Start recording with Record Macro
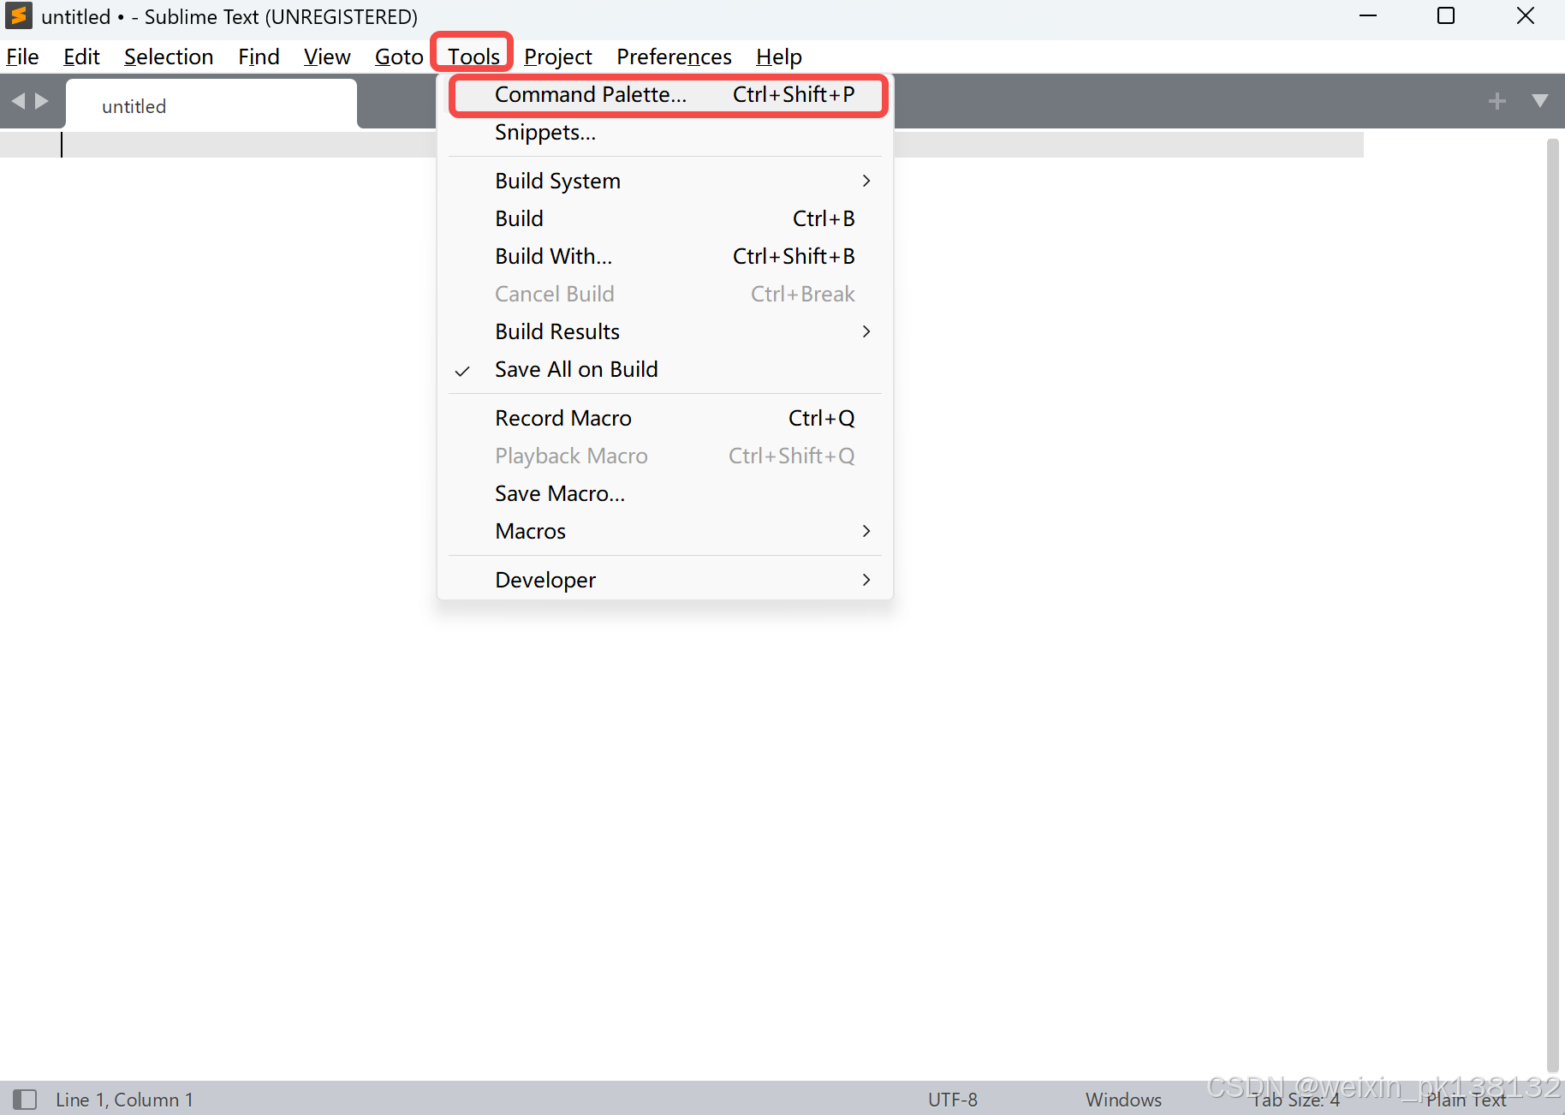This screenshot has width=1565, height=1115. (x=562, y=418)
